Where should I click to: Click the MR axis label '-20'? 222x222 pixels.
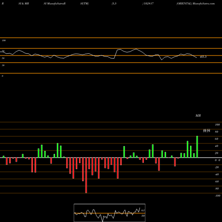tap(217, 167)
